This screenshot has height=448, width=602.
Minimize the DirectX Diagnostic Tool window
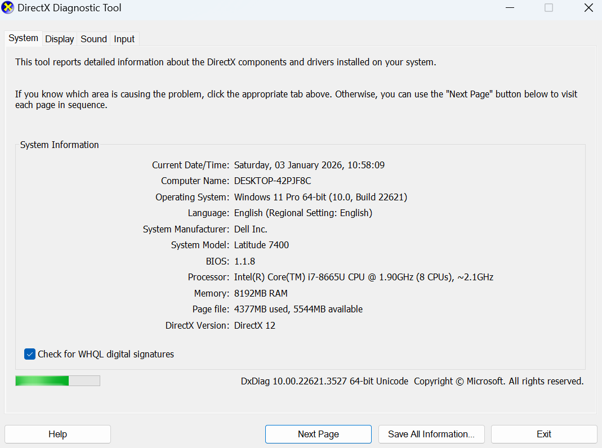[510, 8]
